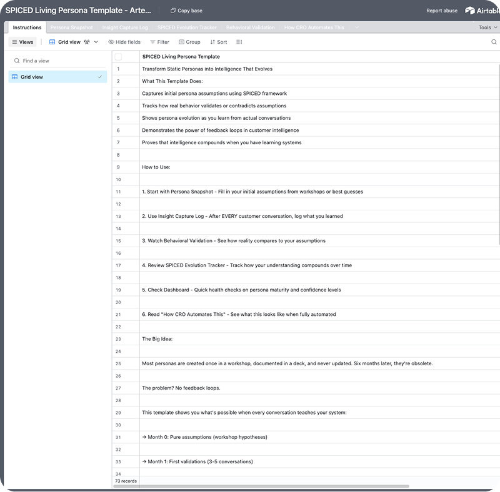Image resolution: width=500 pixels, height=492 pixels.
Task: Open the Sort tool
Action: (218, 42)
